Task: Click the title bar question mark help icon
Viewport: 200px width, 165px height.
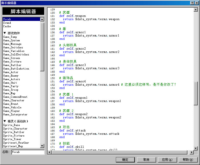Action: [192, 3]
